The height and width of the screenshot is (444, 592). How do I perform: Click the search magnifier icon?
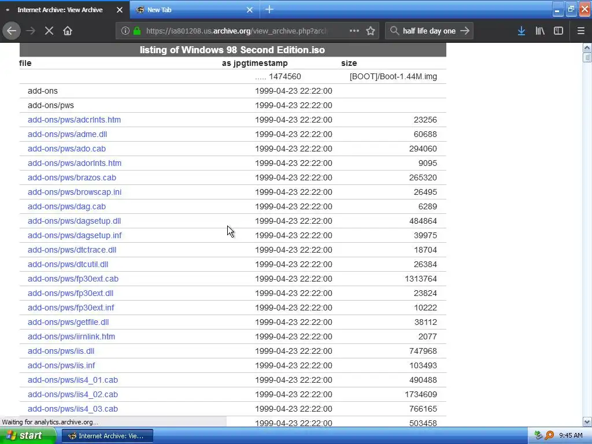[x=394, y=31]
